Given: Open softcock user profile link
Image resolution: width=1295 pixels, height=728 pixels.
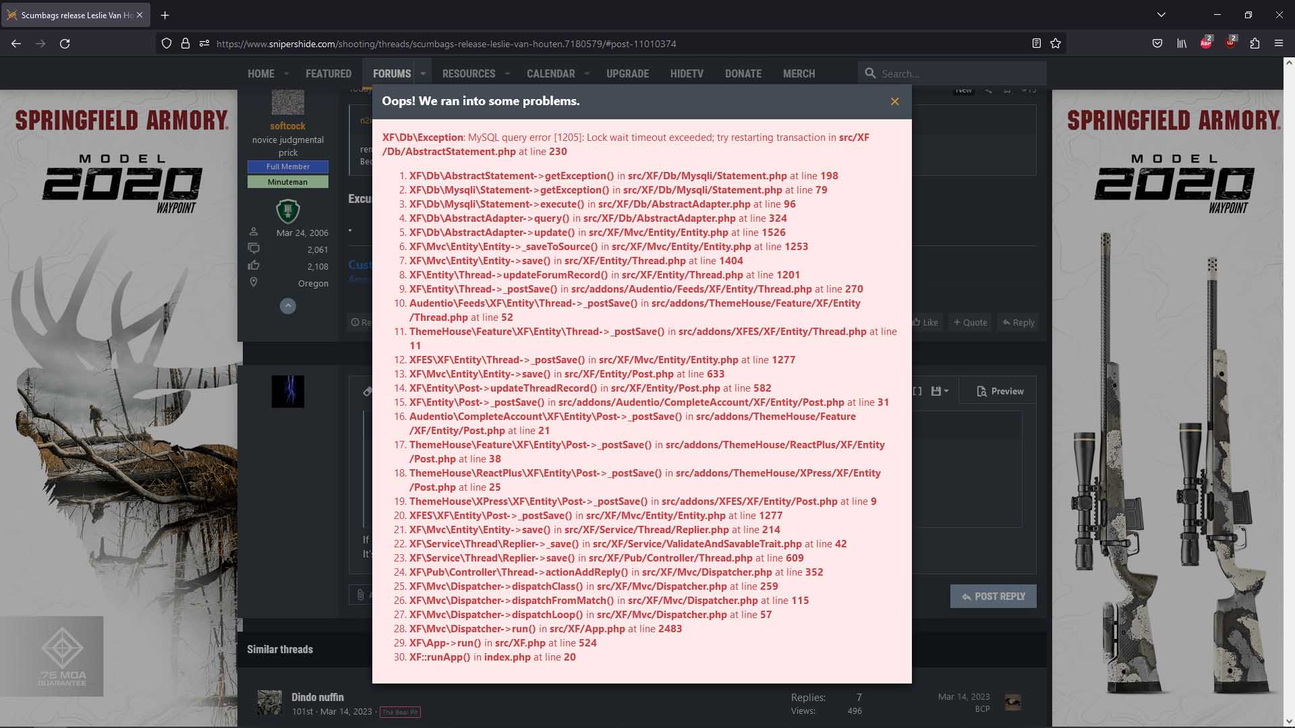Looking at the screenshot, I should 288,126.
